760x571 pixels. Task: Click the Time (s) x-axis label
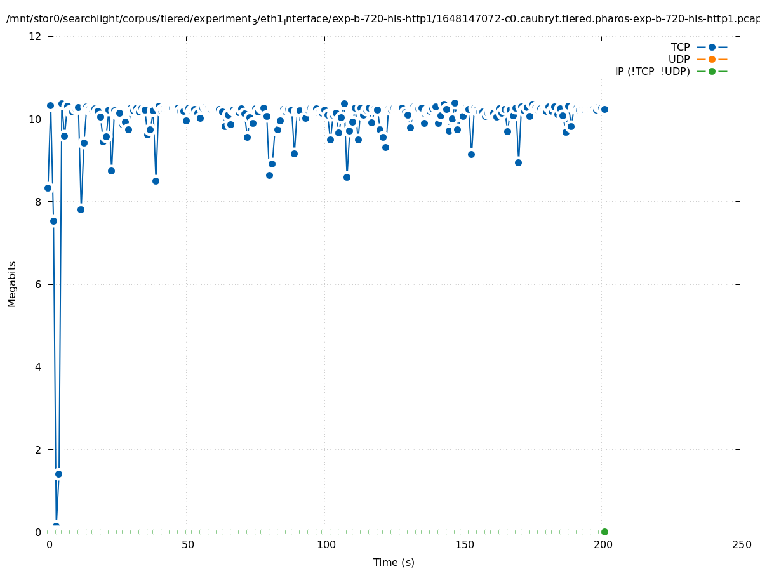tap(394, 562)
